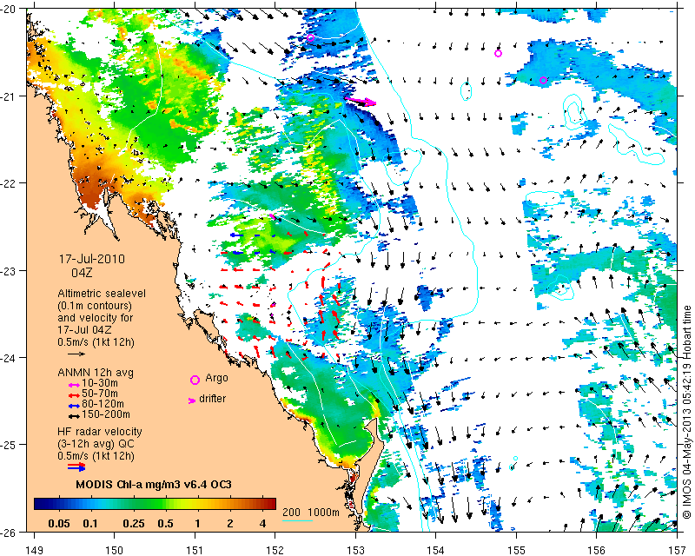Click the magenta drifter arrow in the legend
Viewport: 695px width, 556px height.
191,400
